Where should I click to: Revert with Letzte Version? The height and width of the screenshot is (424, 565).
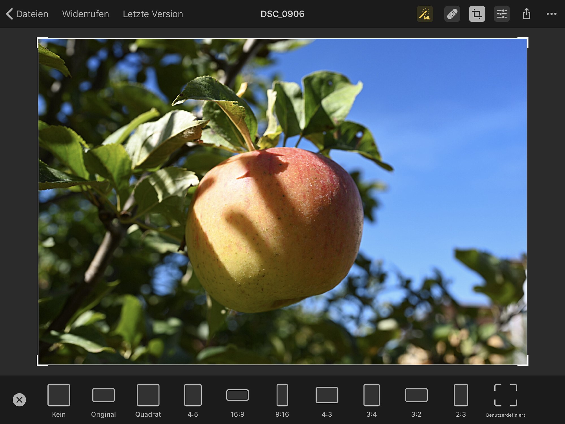click(x=153, y=14)
